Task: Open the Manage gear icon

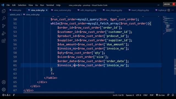Action: tap(4, 89)
